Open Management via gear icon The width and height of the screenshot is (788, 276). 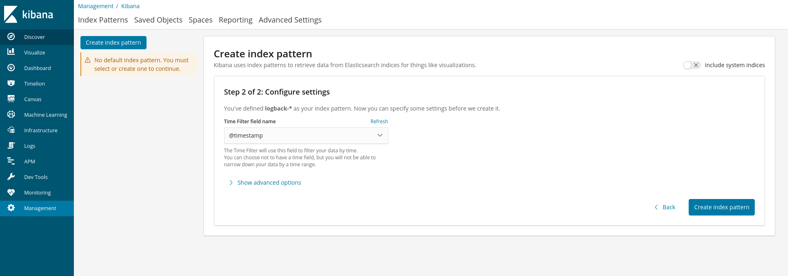(x=11, y=208)
